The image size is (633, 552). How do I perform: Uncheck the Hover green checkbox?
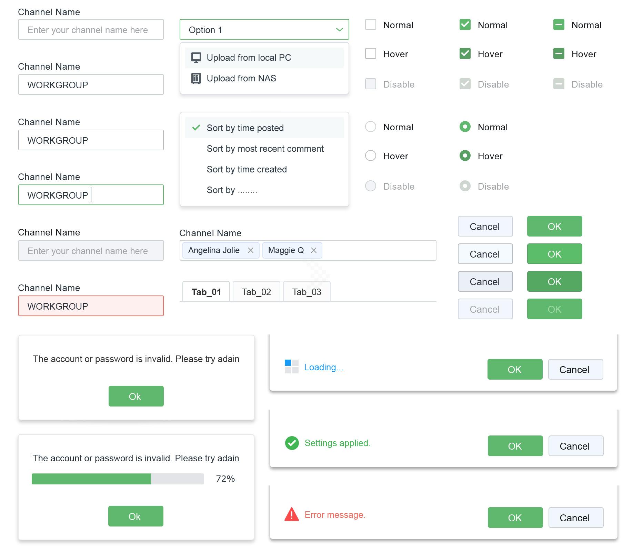(465, 54)
